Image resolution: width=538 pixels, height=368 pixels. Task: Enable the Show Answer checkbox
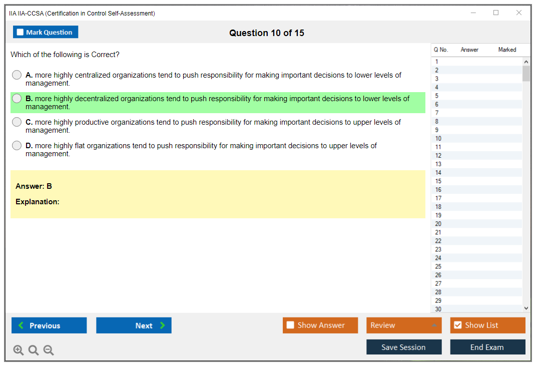pos(290,325)
